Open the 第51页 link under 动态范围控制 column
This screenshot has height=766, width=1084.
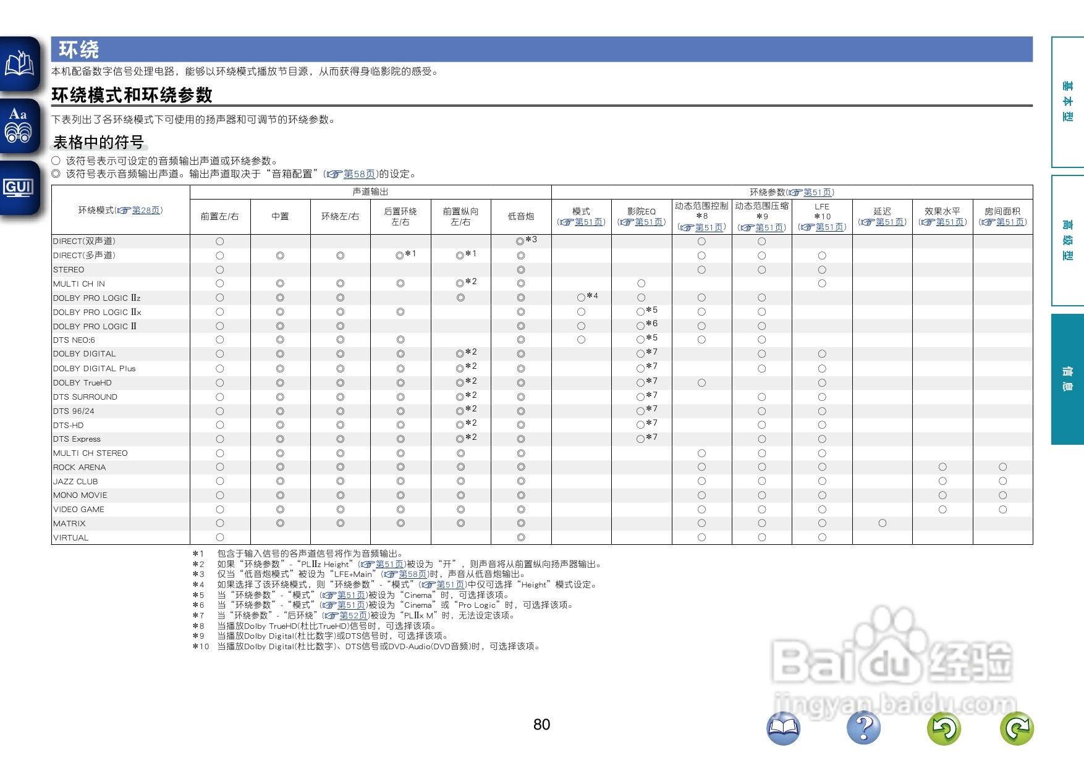(x=709, y=228)
